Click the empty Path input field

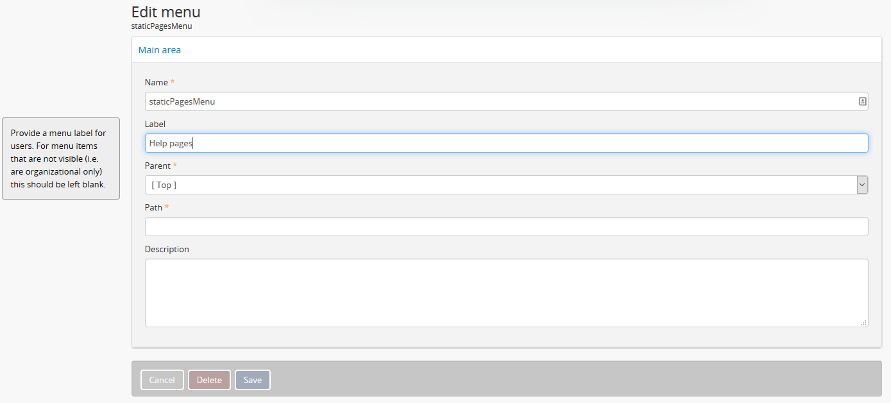point(506,227)
